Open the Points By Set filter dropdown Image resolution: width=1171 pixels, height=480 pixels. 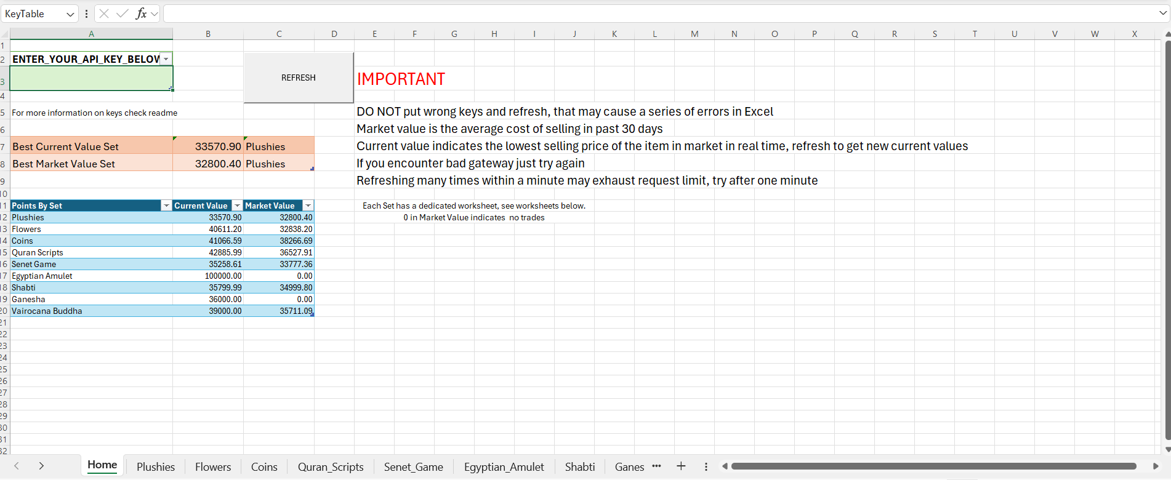click(x=166, y=206)
